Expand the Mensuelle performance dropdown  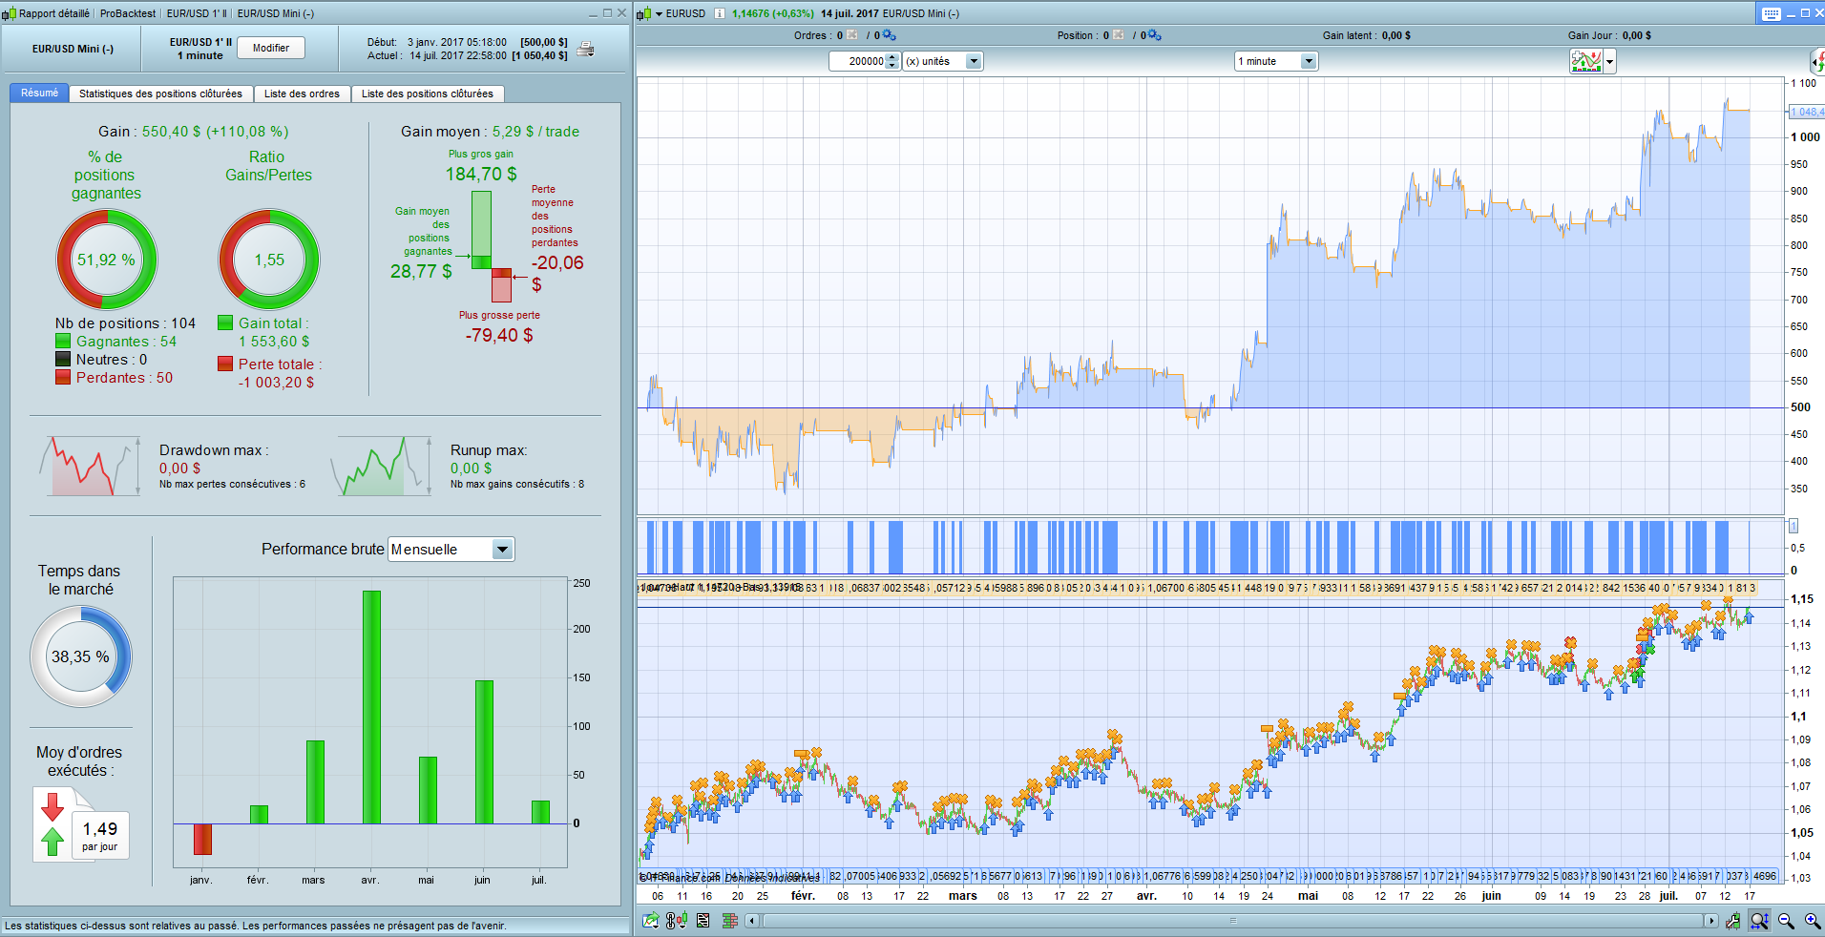point(502,550)
